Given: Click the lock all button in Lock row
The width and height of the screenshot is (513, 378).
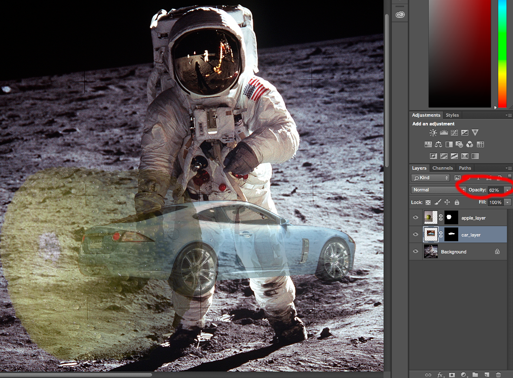Looking at the screenshot, I should [x=457, y=202].
